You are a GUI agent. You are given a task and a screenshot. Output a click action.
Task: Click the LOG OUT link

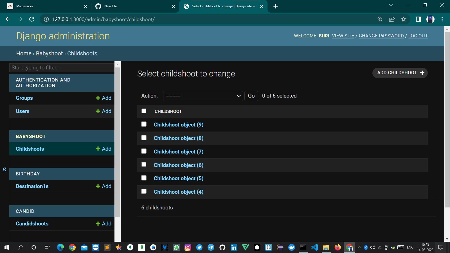(x=418, y=36)
